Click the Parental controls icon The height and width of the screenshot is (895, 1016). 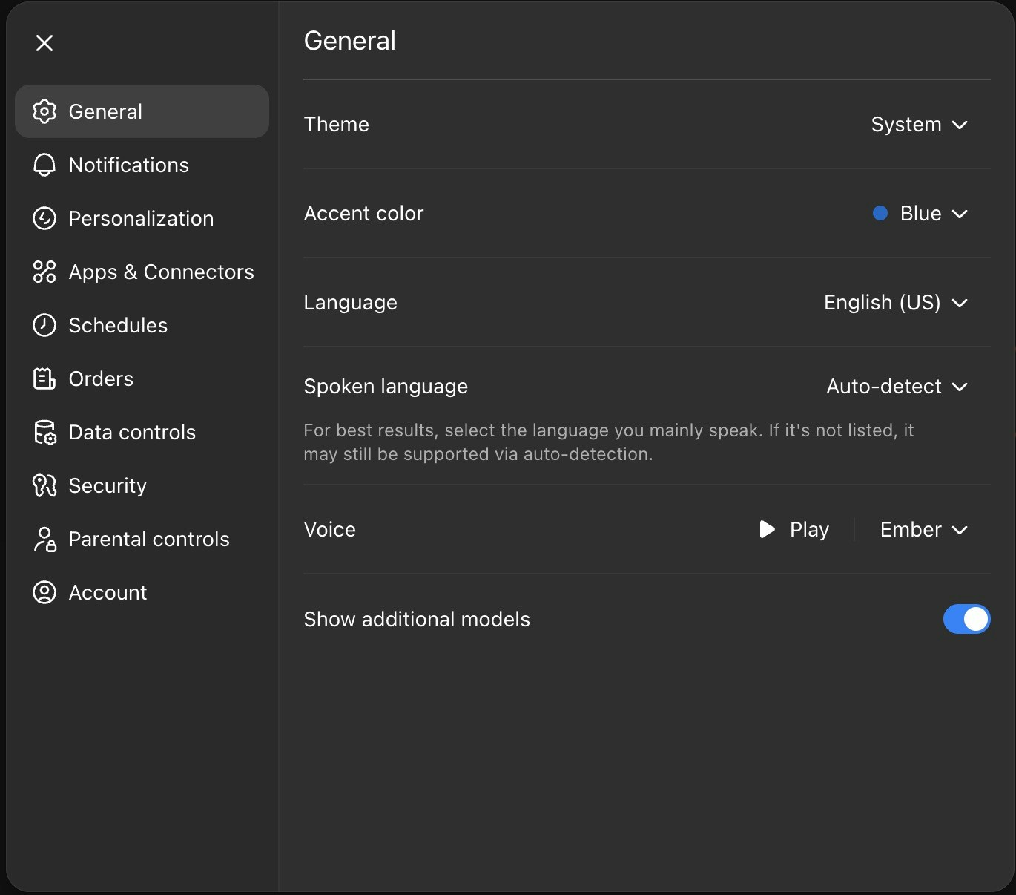[x=44, y=540]
